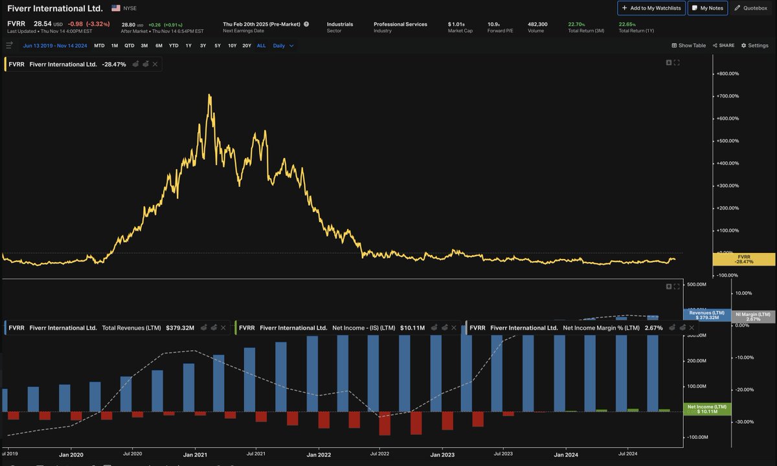This screenshot has width=777, height=466.
Task: Open the Quotebox
Action: click(750, 8)
